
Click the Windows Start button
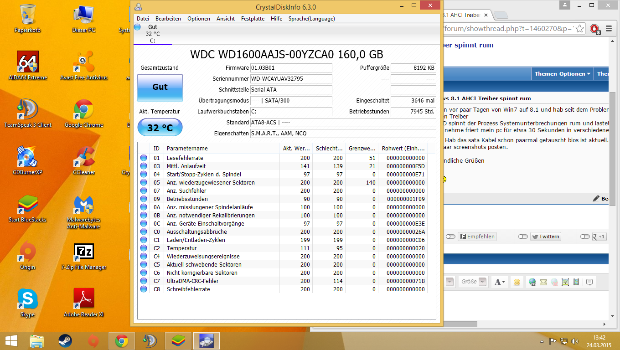coord(11,341)
